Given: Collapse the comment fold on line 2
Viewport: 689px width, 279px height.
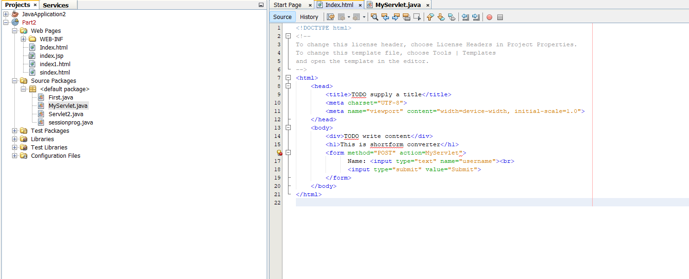Looking at the screenshot, I should point(288,36).
